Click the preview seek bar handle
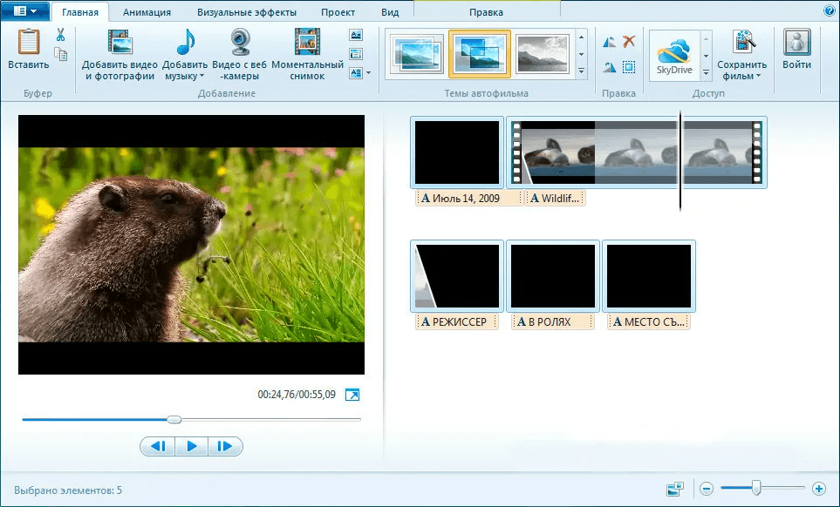This screenshot has width=840, height=507. [174, 419]
